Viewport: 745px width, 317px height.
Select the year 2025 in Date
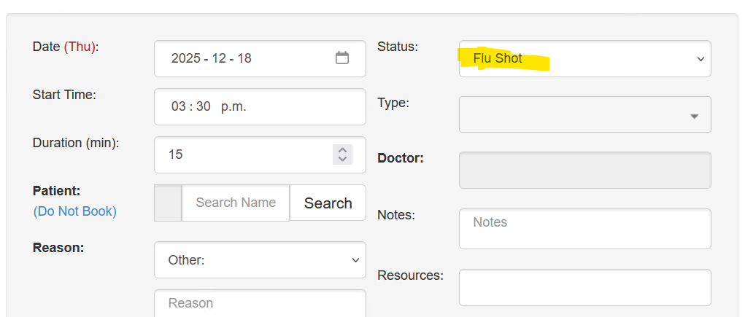point(185,58)
